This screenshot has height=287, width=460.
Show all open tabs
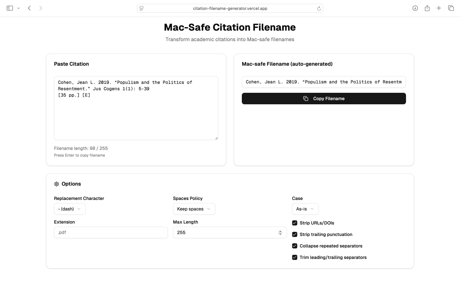click(x=451, y=8)
